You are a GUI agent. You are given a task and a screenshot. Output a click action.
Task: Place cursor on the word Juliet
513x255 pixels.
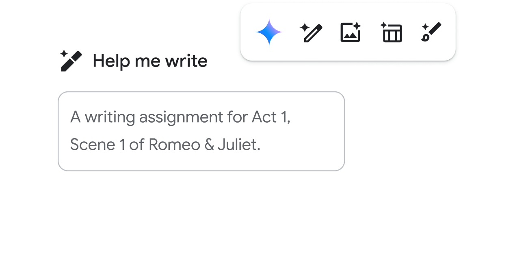[238, 145]
